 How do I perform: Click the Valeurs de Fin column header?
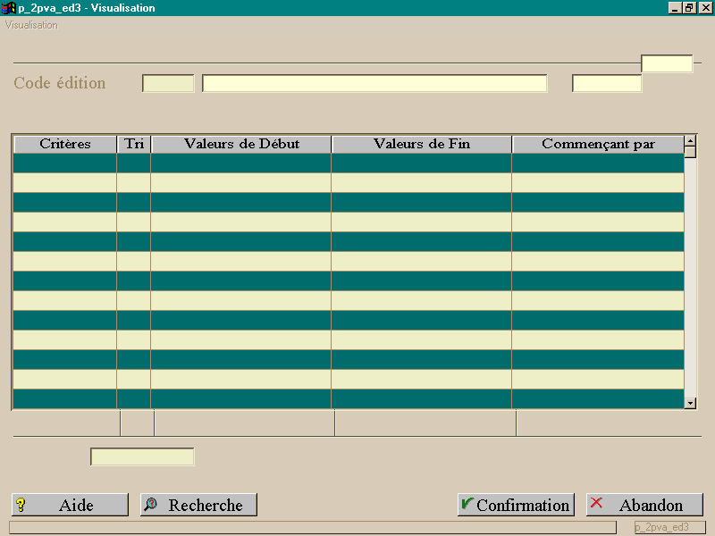(x=421, y=144)
